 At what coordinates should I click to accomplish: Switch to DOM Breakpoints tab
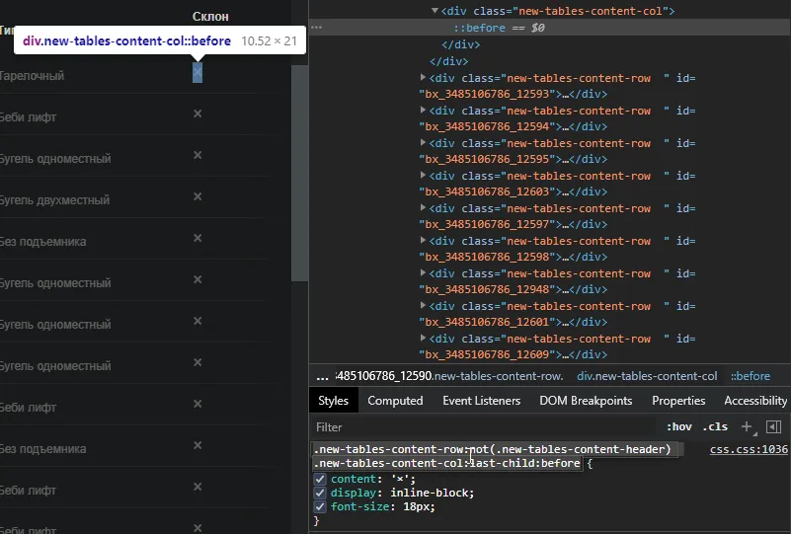pos(586,401)
